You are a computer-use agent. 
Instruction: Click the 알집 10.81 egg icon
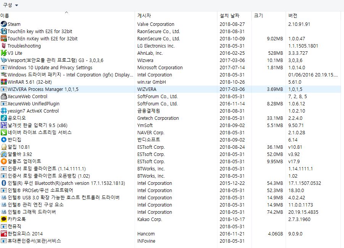click(x=4, y=147)
